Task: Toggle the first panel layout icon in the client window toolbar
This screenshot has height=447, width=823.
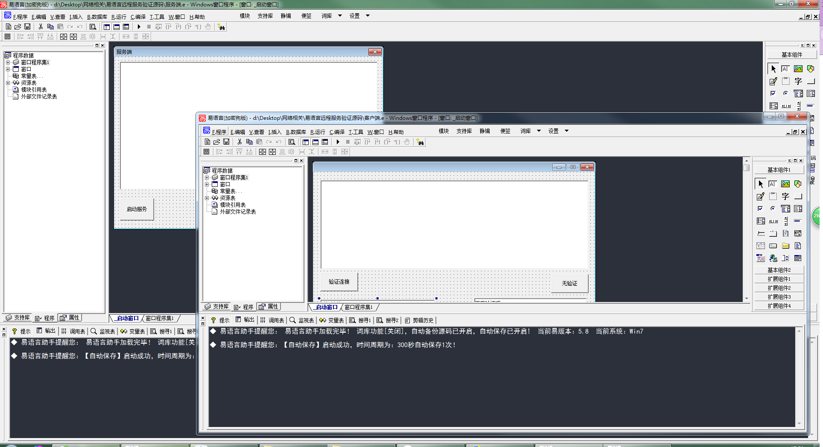Action: pos(306,142)
